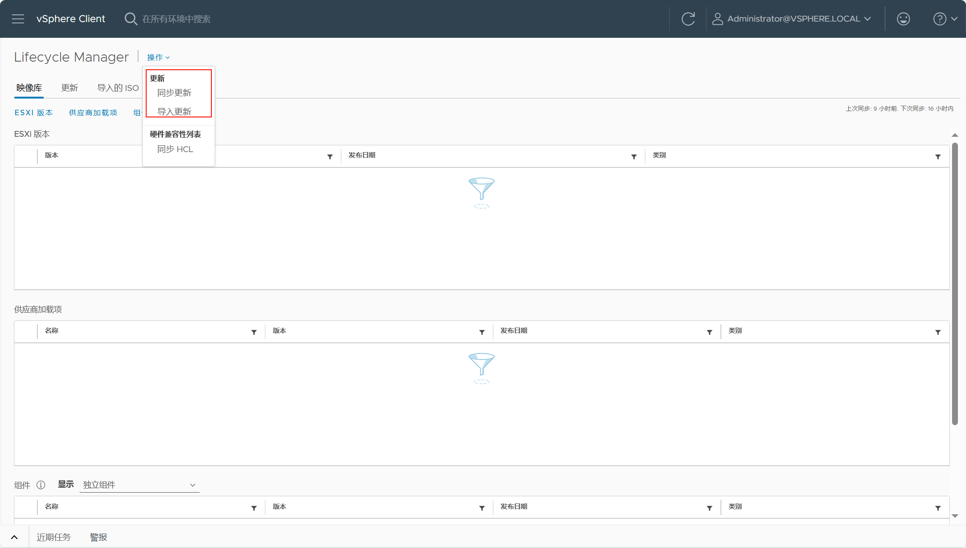Open the help question mark icon
Viewport: 966px width, 548px height.
939,19
